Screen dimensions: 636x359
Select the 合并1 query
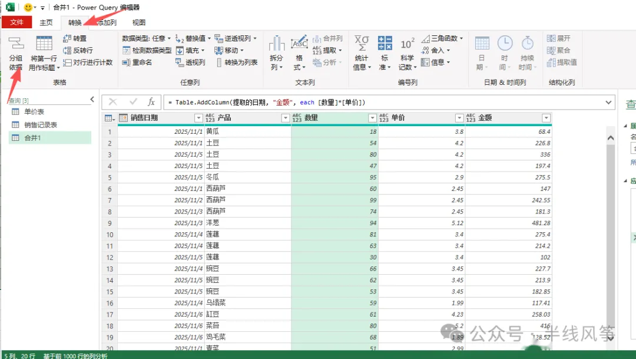pos(50,138)
